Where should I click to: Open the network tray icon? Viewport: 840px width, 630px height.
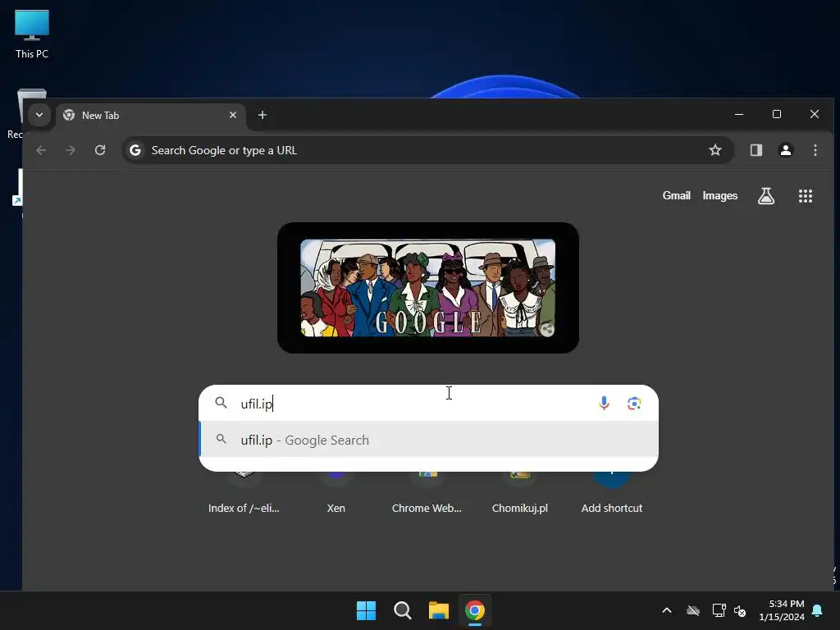[719, 610]
